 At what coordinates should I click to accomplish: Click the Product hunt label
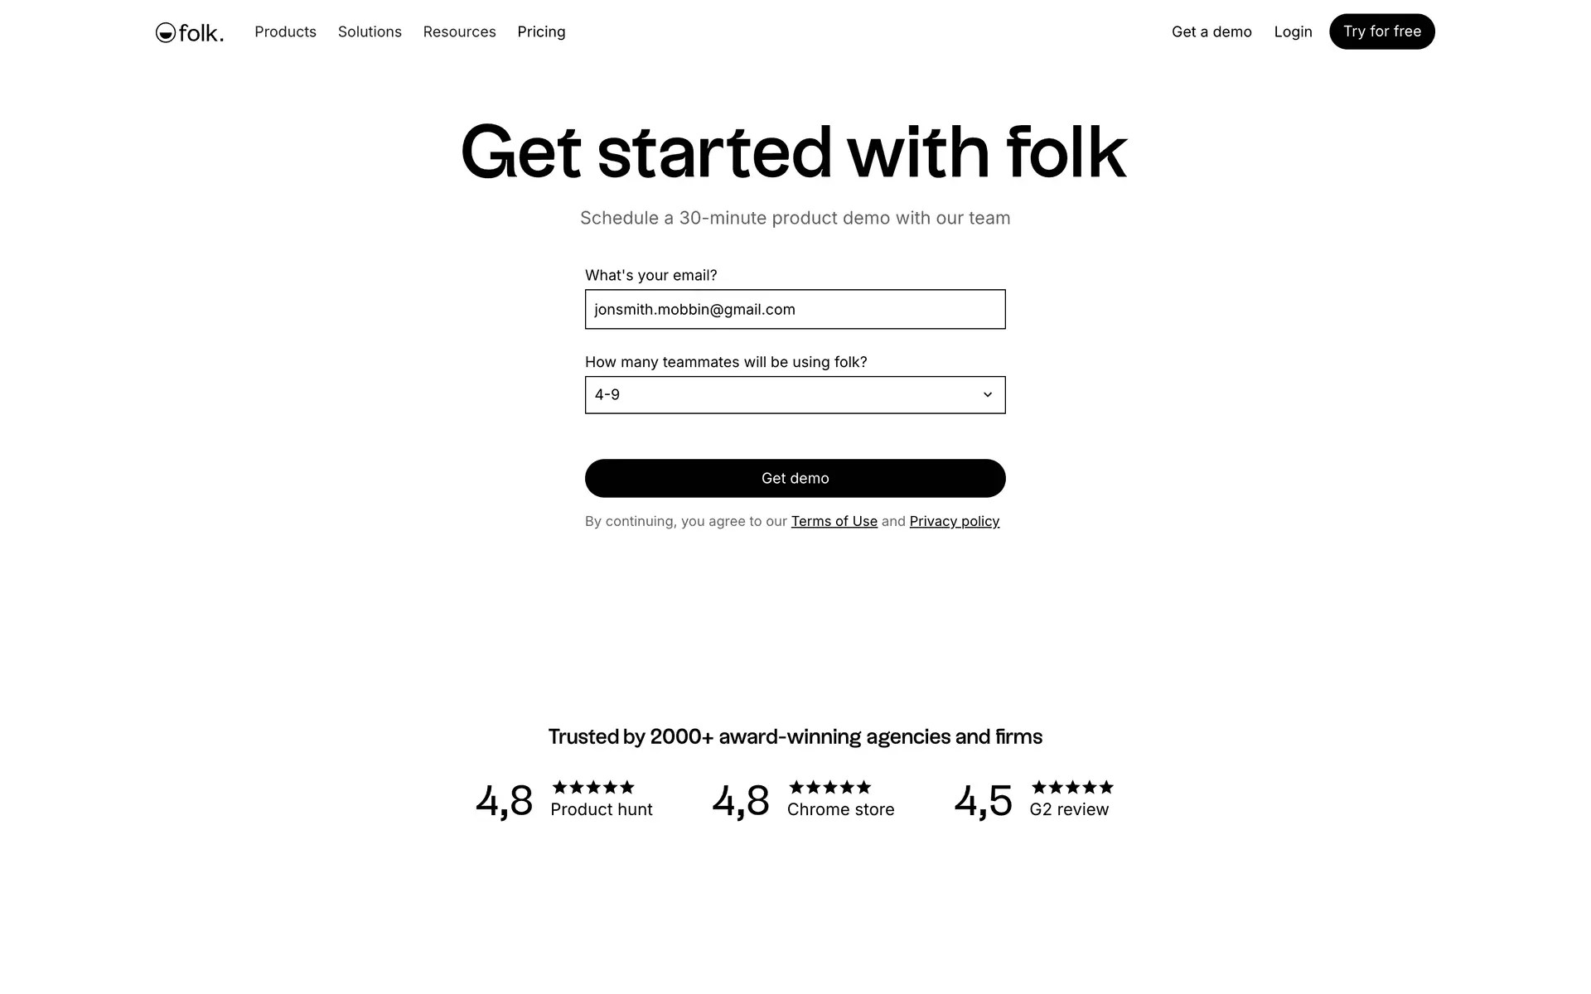pyautogui.click(x=601, y=809)
